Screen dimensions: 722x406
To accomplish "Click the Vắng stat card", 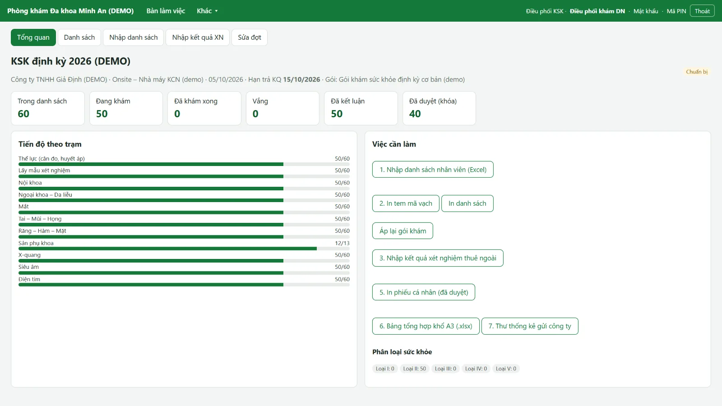I will tap(282, 108).
